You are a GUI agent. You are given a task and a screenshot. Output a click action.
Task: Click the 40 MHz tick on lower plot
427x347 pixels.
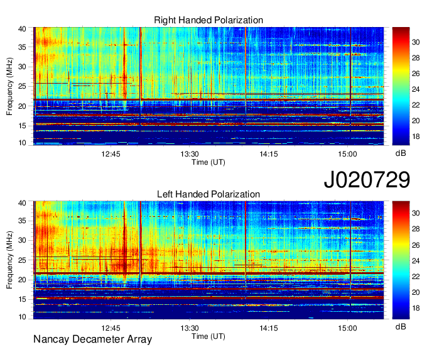click(x=22, y=203)
